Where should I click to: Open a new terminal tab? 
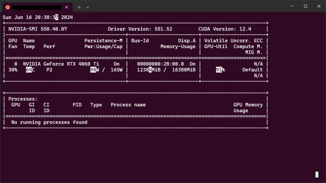pyautogui.click(x=79, y=7)
